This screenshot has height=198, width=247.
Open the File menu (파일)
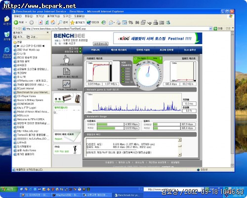(x=18, y=16)
